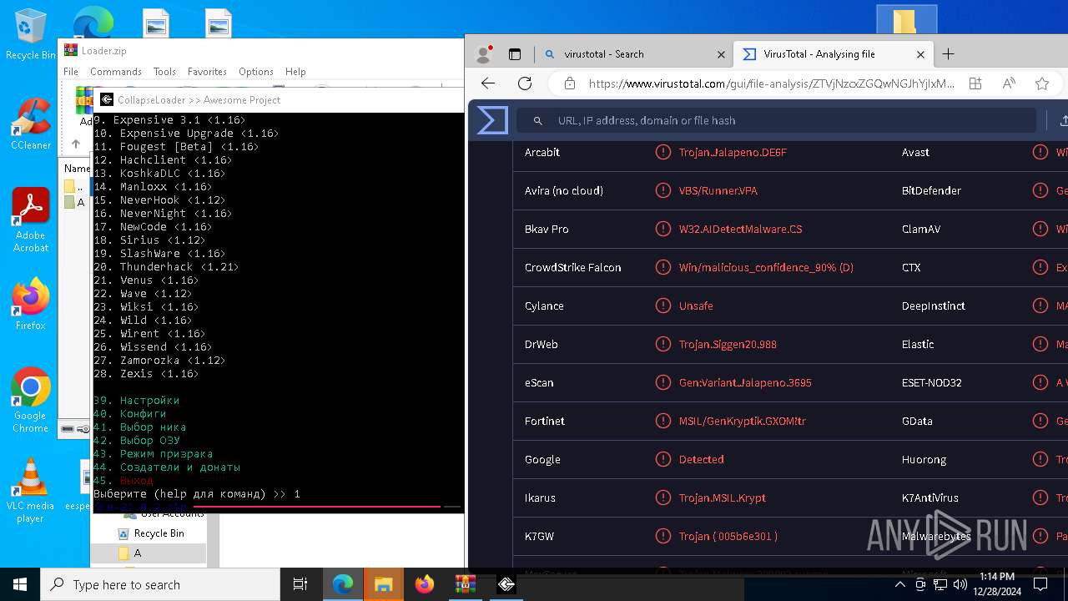Screen dimensions: 1068x601
Task: Open Commands menu in WinRAR
Action: click(116, 72)
